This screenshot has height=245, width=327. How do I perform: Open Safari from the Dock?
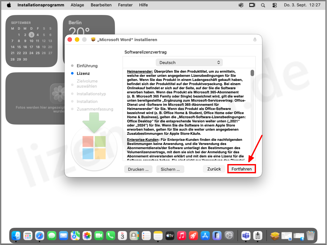(39, 236)
